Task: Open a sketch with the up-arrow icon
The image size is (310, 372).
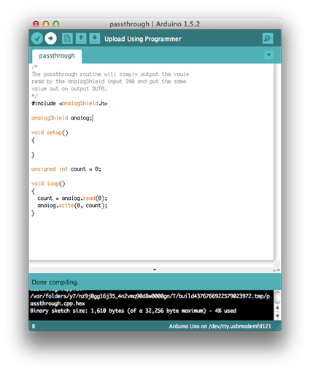Action: coord(81,39)
